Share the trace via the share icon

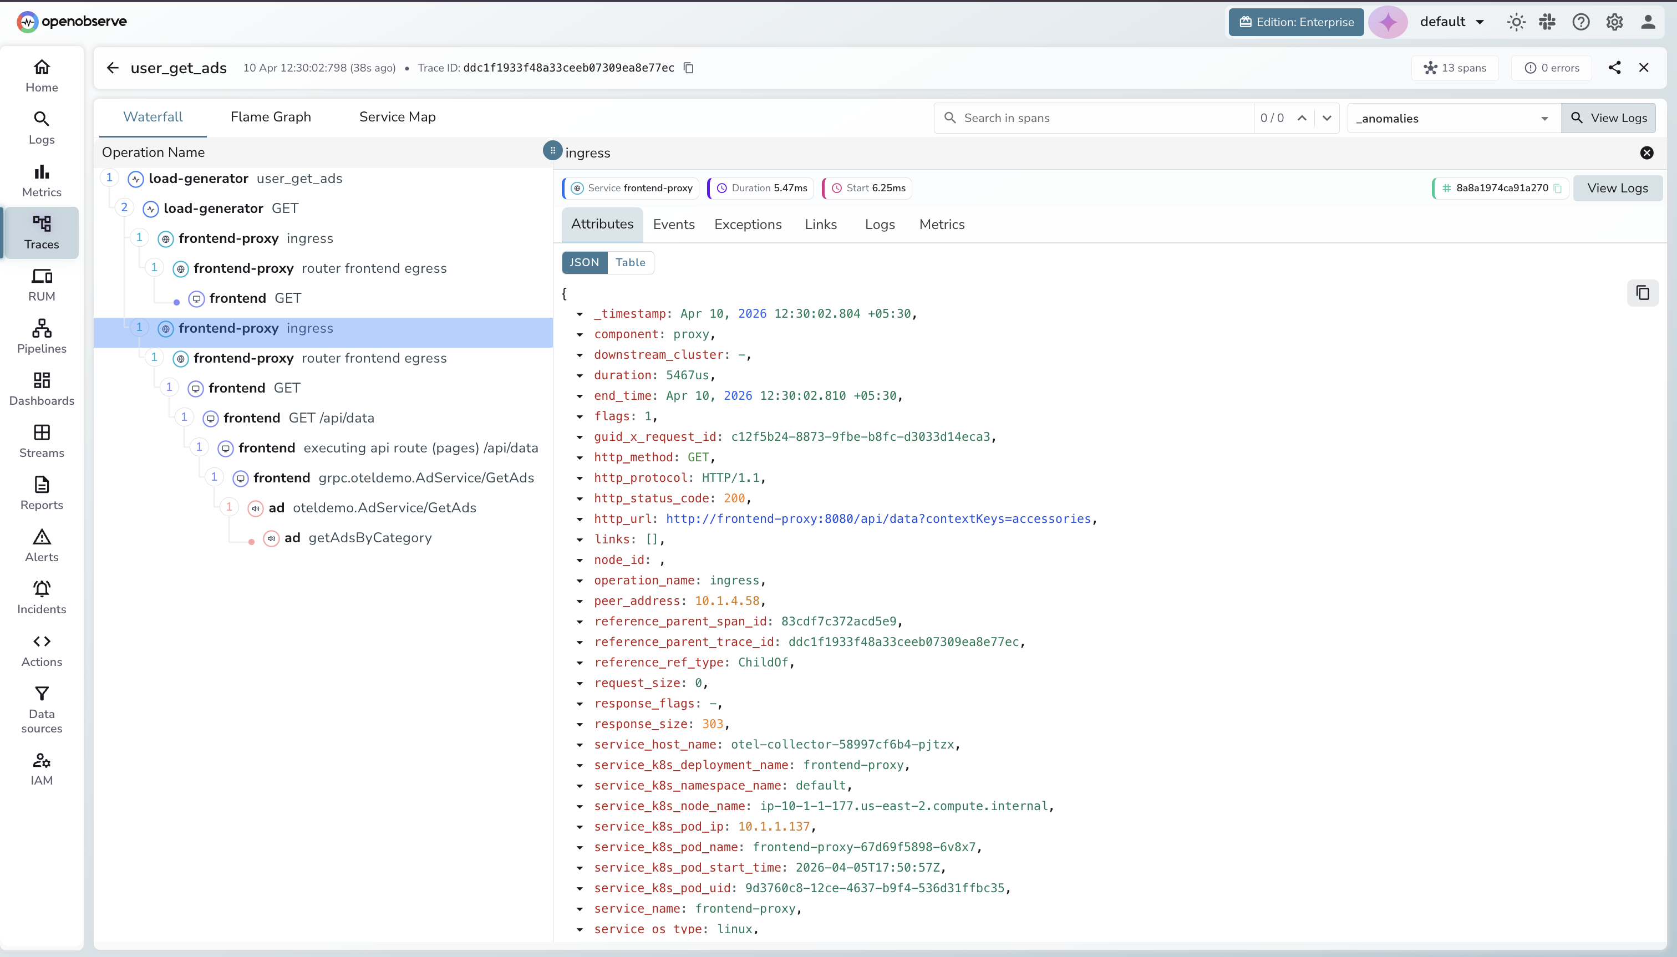tap(1615, 67)
